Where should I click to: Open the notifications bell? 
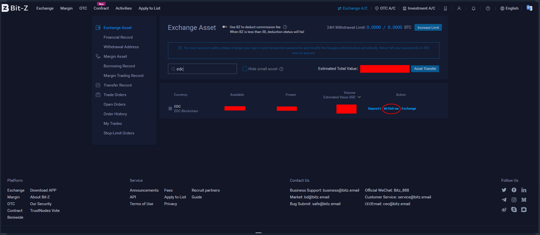(x=474, y=8)
